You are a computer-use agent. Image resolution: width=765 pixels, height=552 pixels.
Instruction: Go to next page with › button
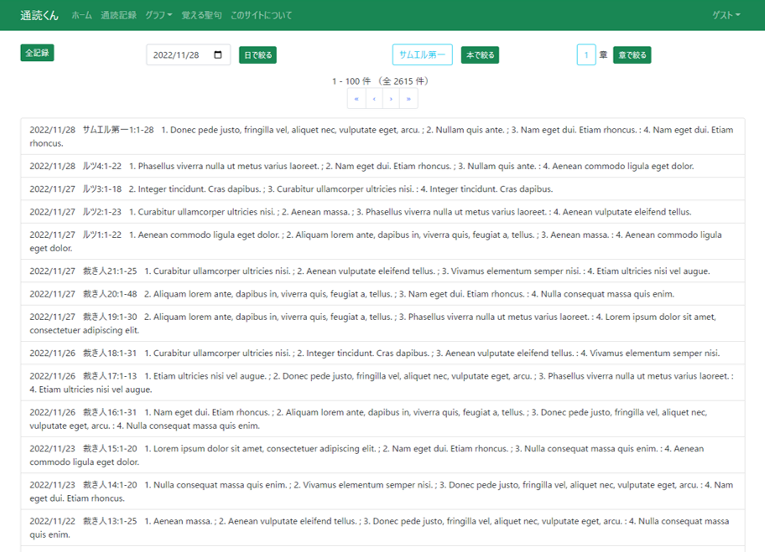[x=391, y=99]
